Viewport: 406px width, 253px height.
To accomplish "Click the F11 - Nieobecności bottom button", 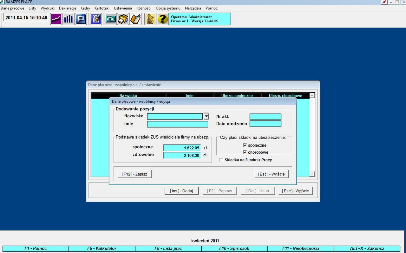I will click(x=301, y=249).
